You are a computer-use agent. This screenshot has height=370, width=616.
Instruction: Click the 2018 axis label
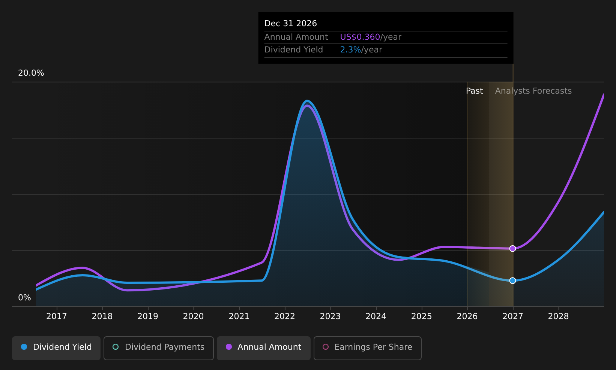pyautogui.click(x=102, y=316)
